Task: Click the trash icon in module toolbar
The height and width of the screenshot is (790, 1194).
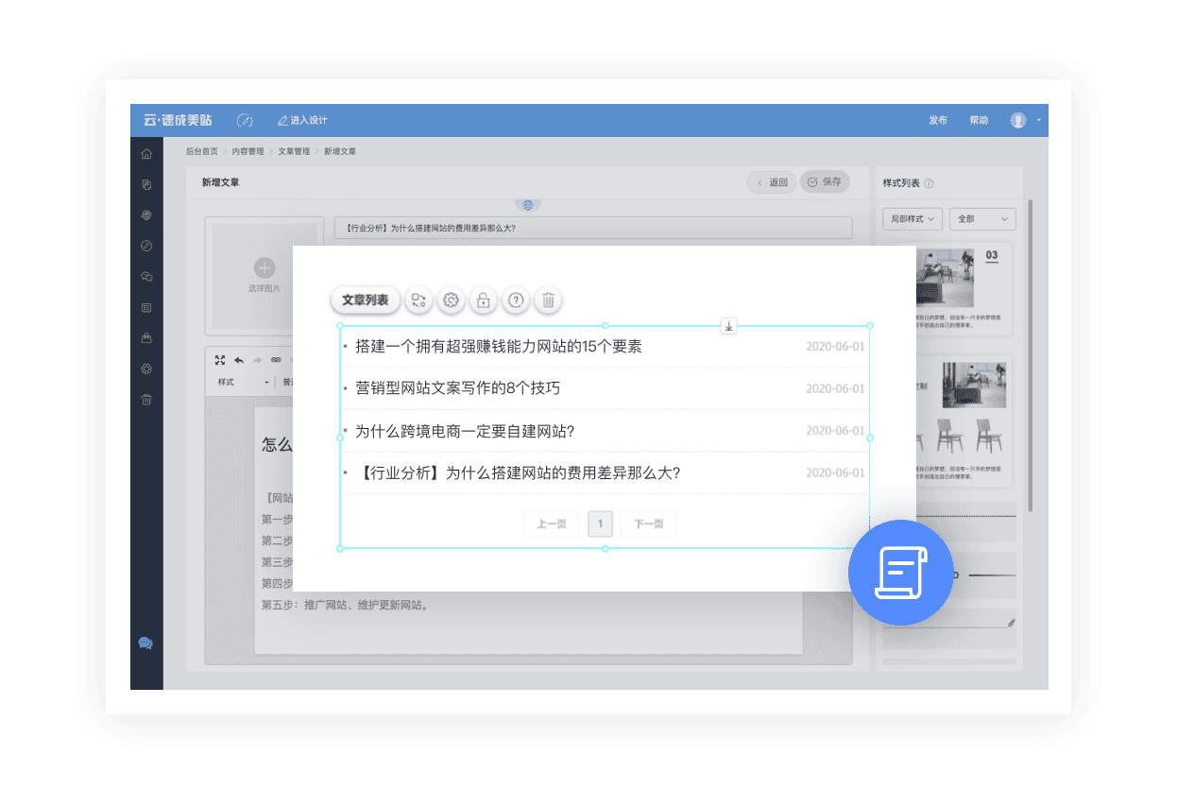Action: coord(548,301)
